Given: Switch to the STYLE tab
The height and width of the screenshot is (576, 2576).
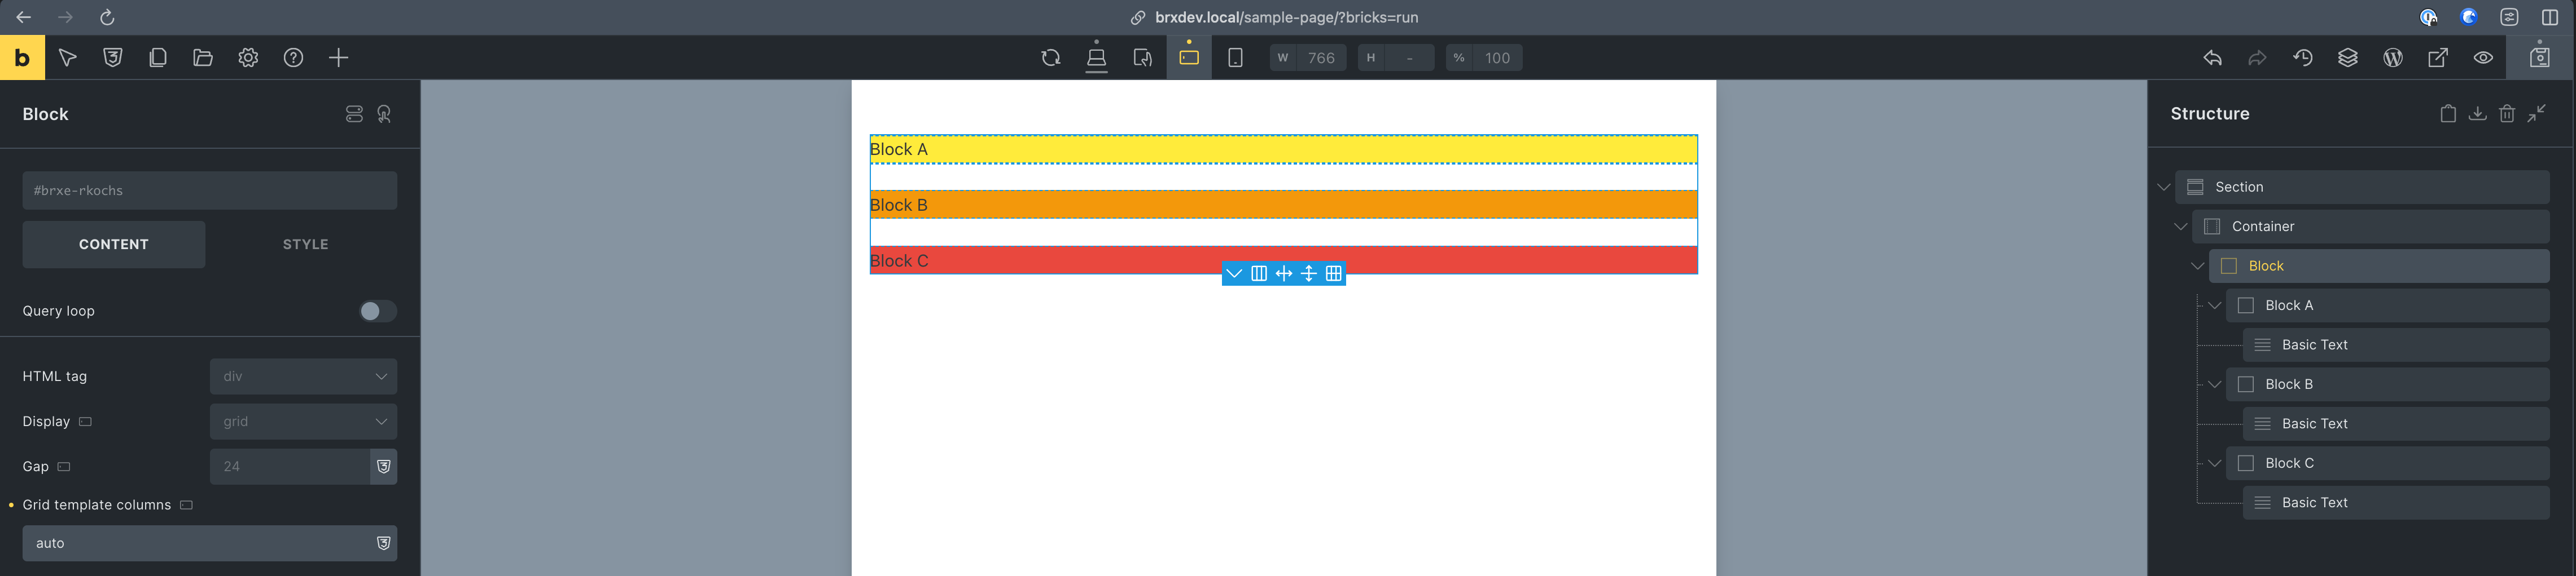Looking at the screenshot, I should [x=305, y=245].
